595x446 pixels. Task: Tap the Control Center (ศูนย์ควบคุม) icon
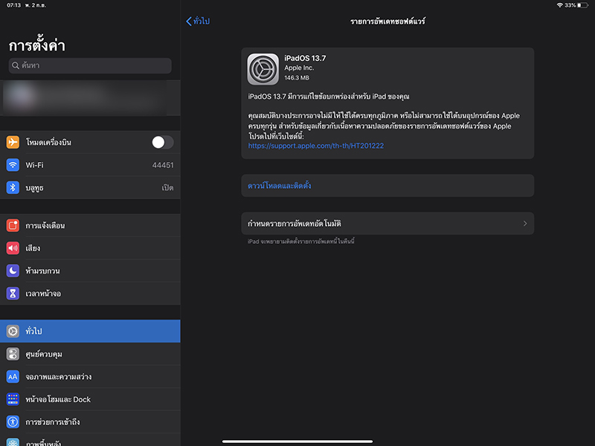13,354
